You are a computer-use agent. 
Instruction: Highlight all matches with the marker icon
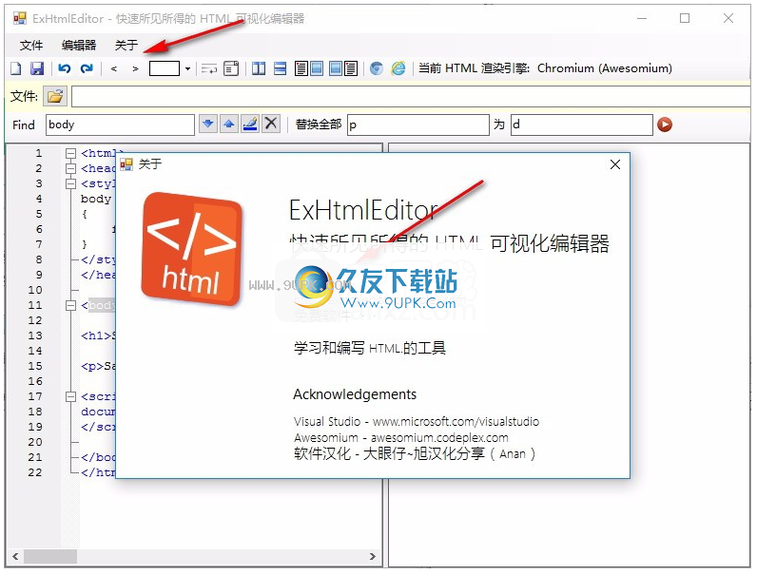point(250,124)
